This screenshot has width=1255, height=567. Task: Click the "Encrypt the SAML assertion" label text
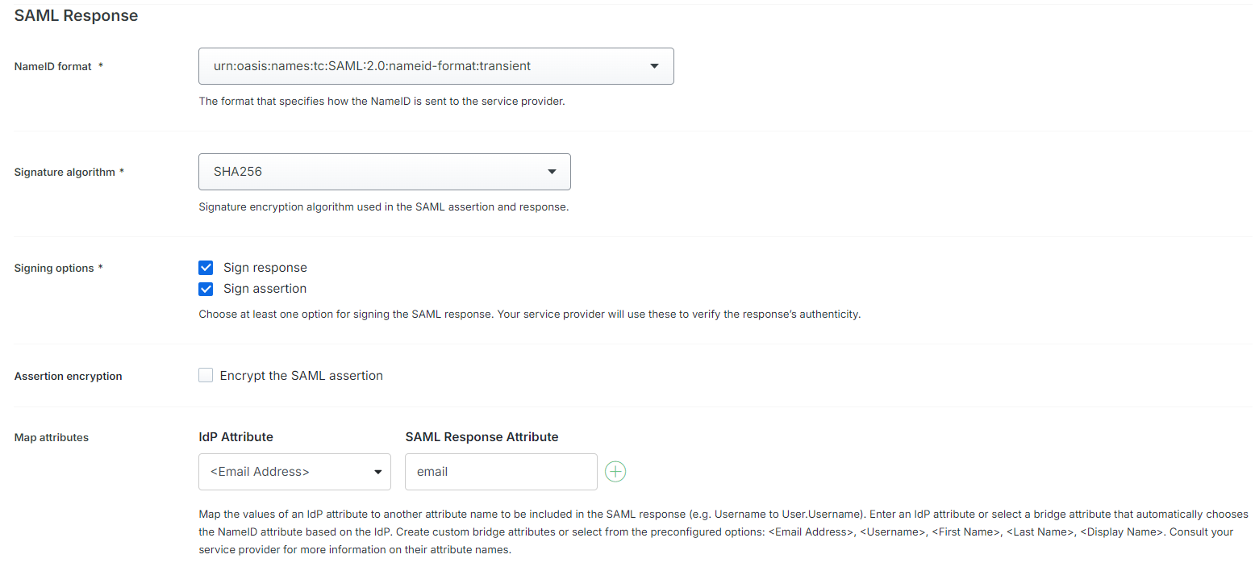(x=302, y=376)
